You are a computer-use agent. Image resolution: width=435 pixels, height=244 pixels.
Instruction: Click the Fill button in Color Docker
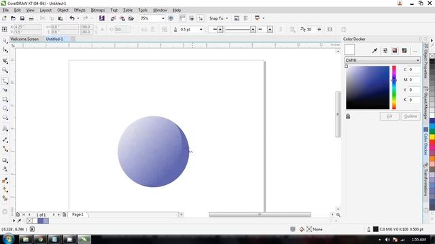389,116
